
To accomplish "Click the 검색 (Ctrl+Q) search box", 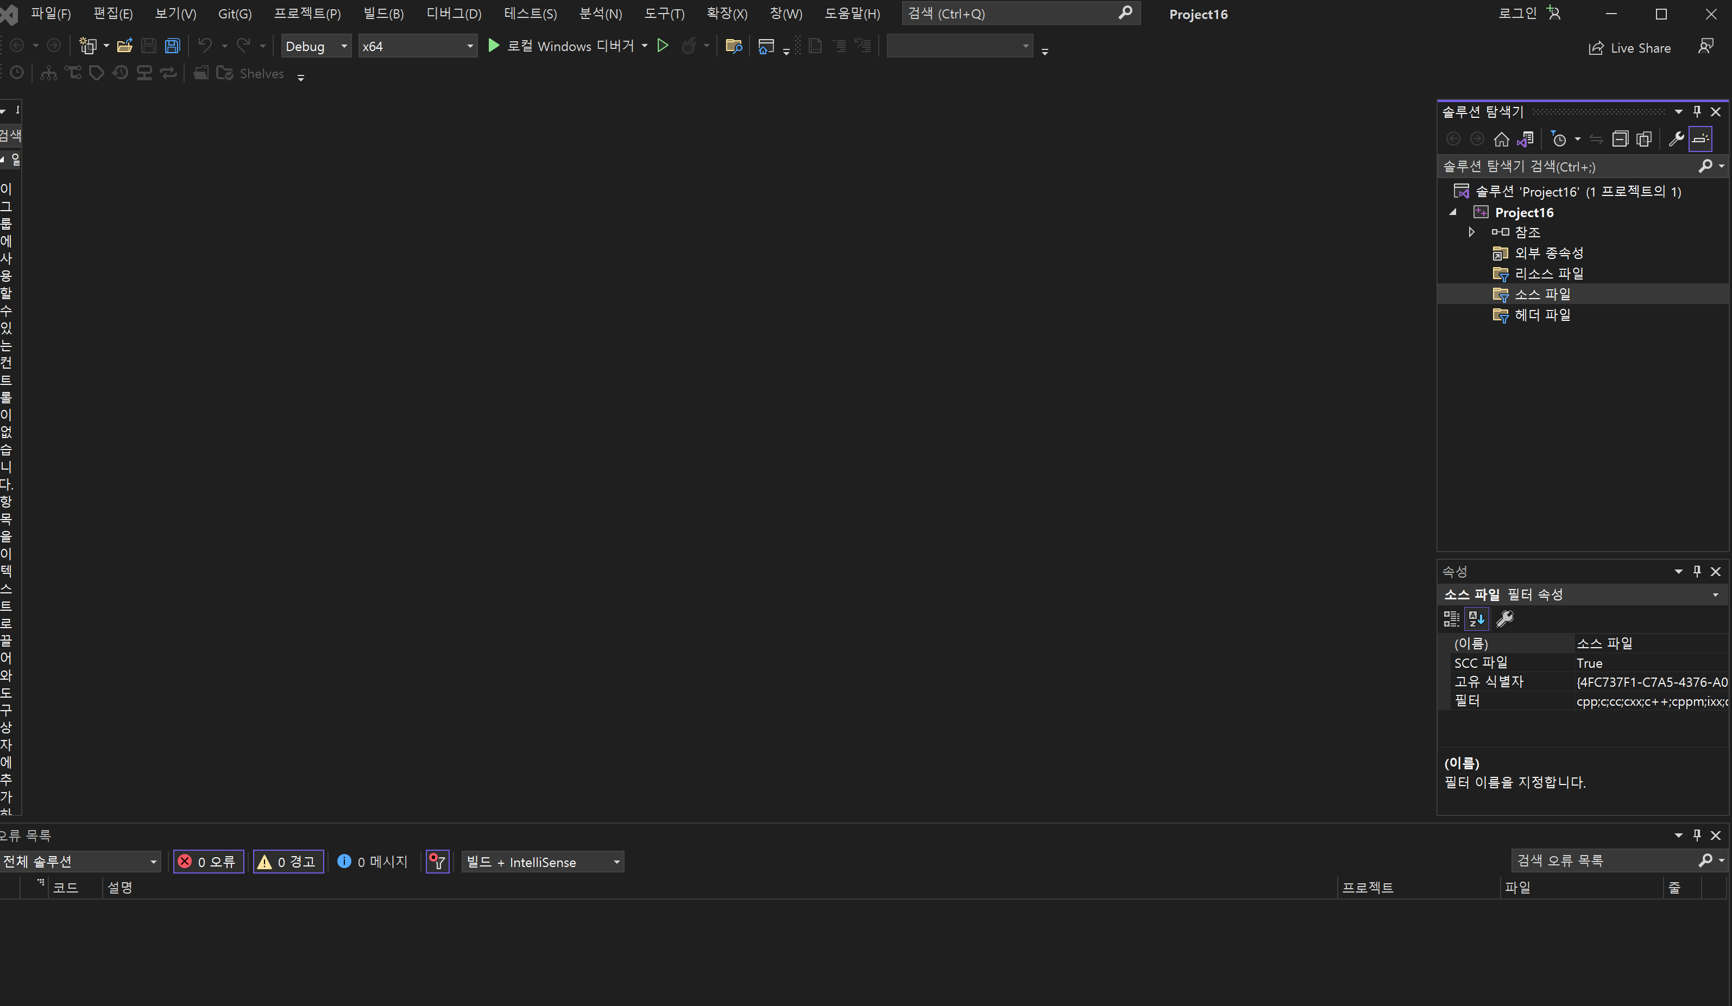I will point(1010,14).
